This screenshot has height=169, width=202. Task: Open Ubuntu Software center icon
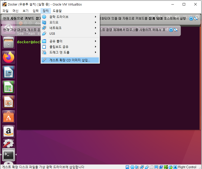[9, 117]
